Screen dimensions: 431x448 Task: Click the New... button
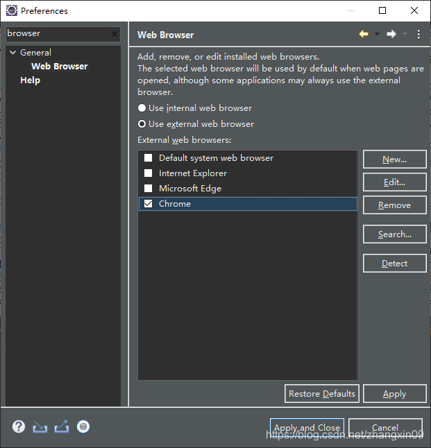[395, 159]
